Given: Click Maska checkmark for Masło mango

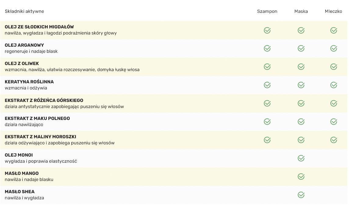Looking at the screenshot, I should (x=301, y=177).
